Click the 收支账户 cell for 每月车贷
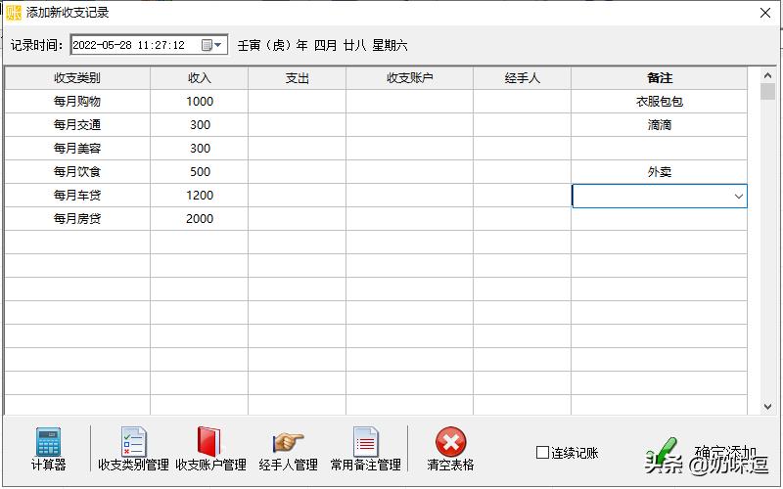The height and width of the screenshot is (489, 783). point(409,195)
